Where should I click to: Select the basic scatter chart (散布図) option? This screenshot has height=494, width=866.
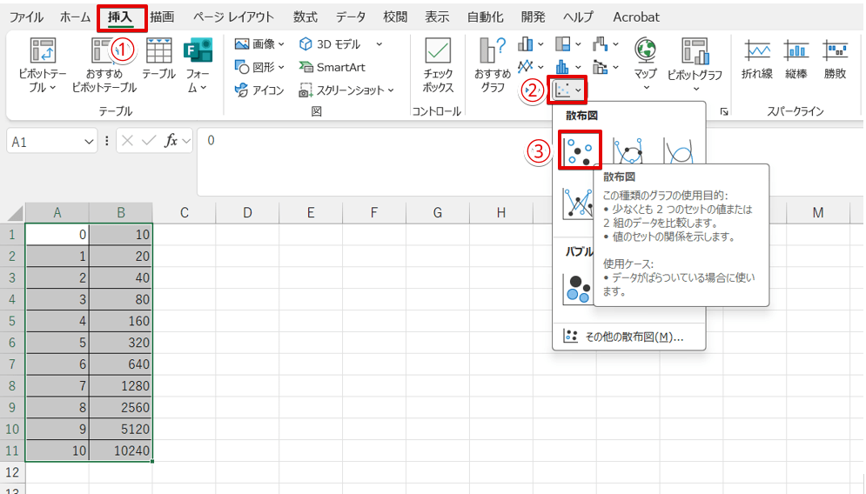point(580,150)
